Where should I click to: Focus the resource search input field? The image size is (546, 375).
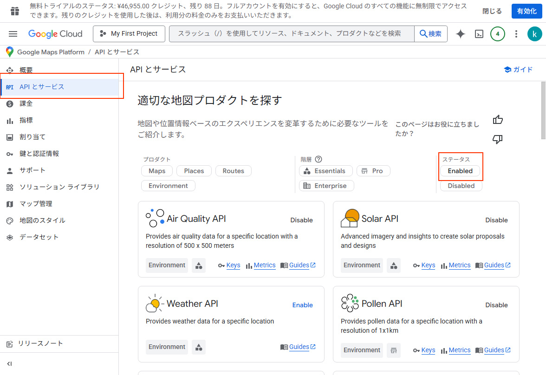[291, 34]
